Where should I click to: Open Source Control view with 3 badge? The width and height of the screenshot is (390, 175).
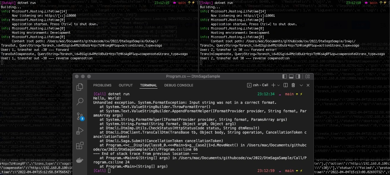(x=80, y=116)
